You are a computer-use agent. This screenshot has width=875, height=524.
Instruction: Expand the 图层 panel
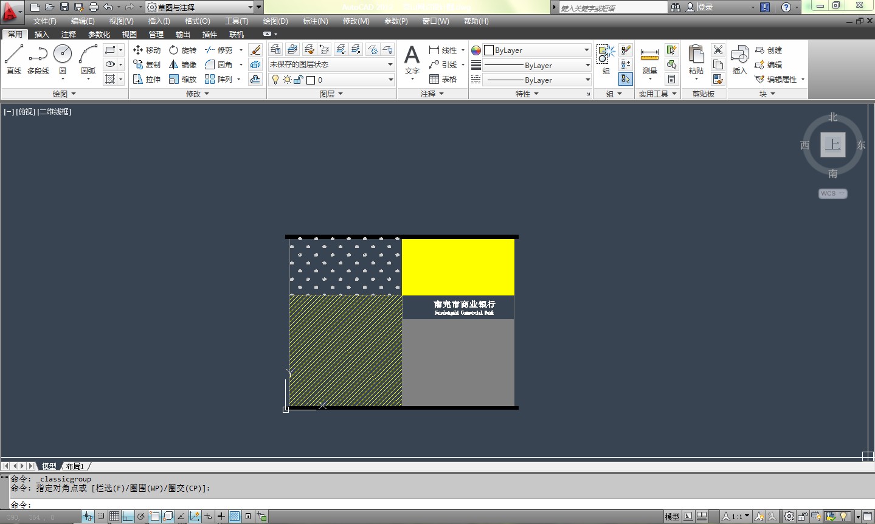click(331, 94)
